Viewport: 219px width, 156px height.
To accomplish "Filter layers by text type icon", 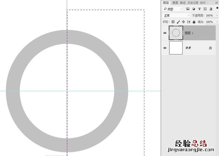I will 199,9.
